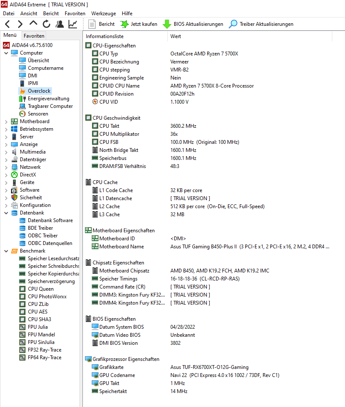Click the DMI monitor icon in tree
Screen dimensions: 345x407
[x=22, y=76]
